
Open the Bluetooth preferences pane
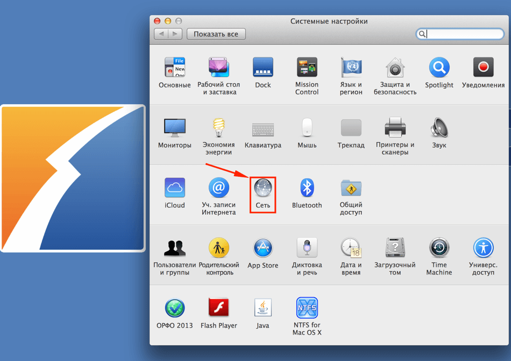tap(307, 189)
